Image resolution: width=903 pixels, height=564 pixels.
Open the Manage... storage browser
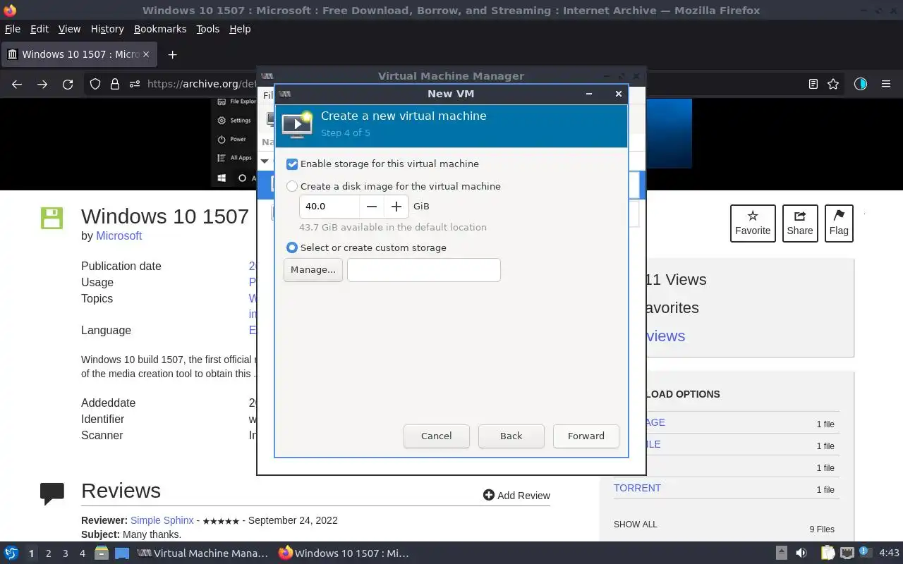tap(313, 269)
